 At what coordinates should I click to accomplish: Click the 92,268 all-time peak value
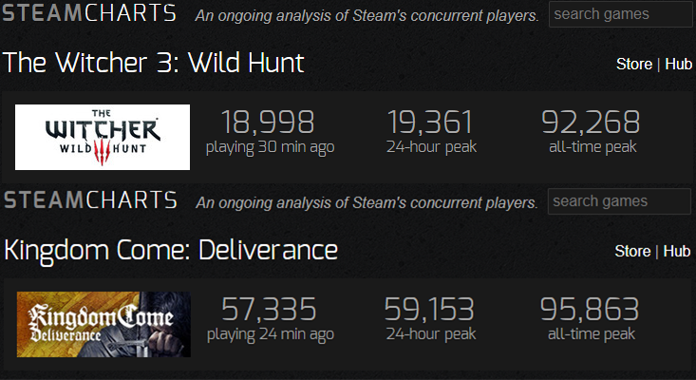(591, 123)
